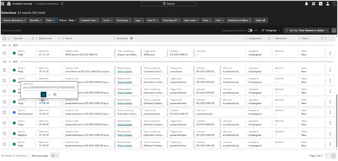Click the copy icon in Detect time popup
The width and height of the screenshot is (338, 161).
[x=55, y=94]
